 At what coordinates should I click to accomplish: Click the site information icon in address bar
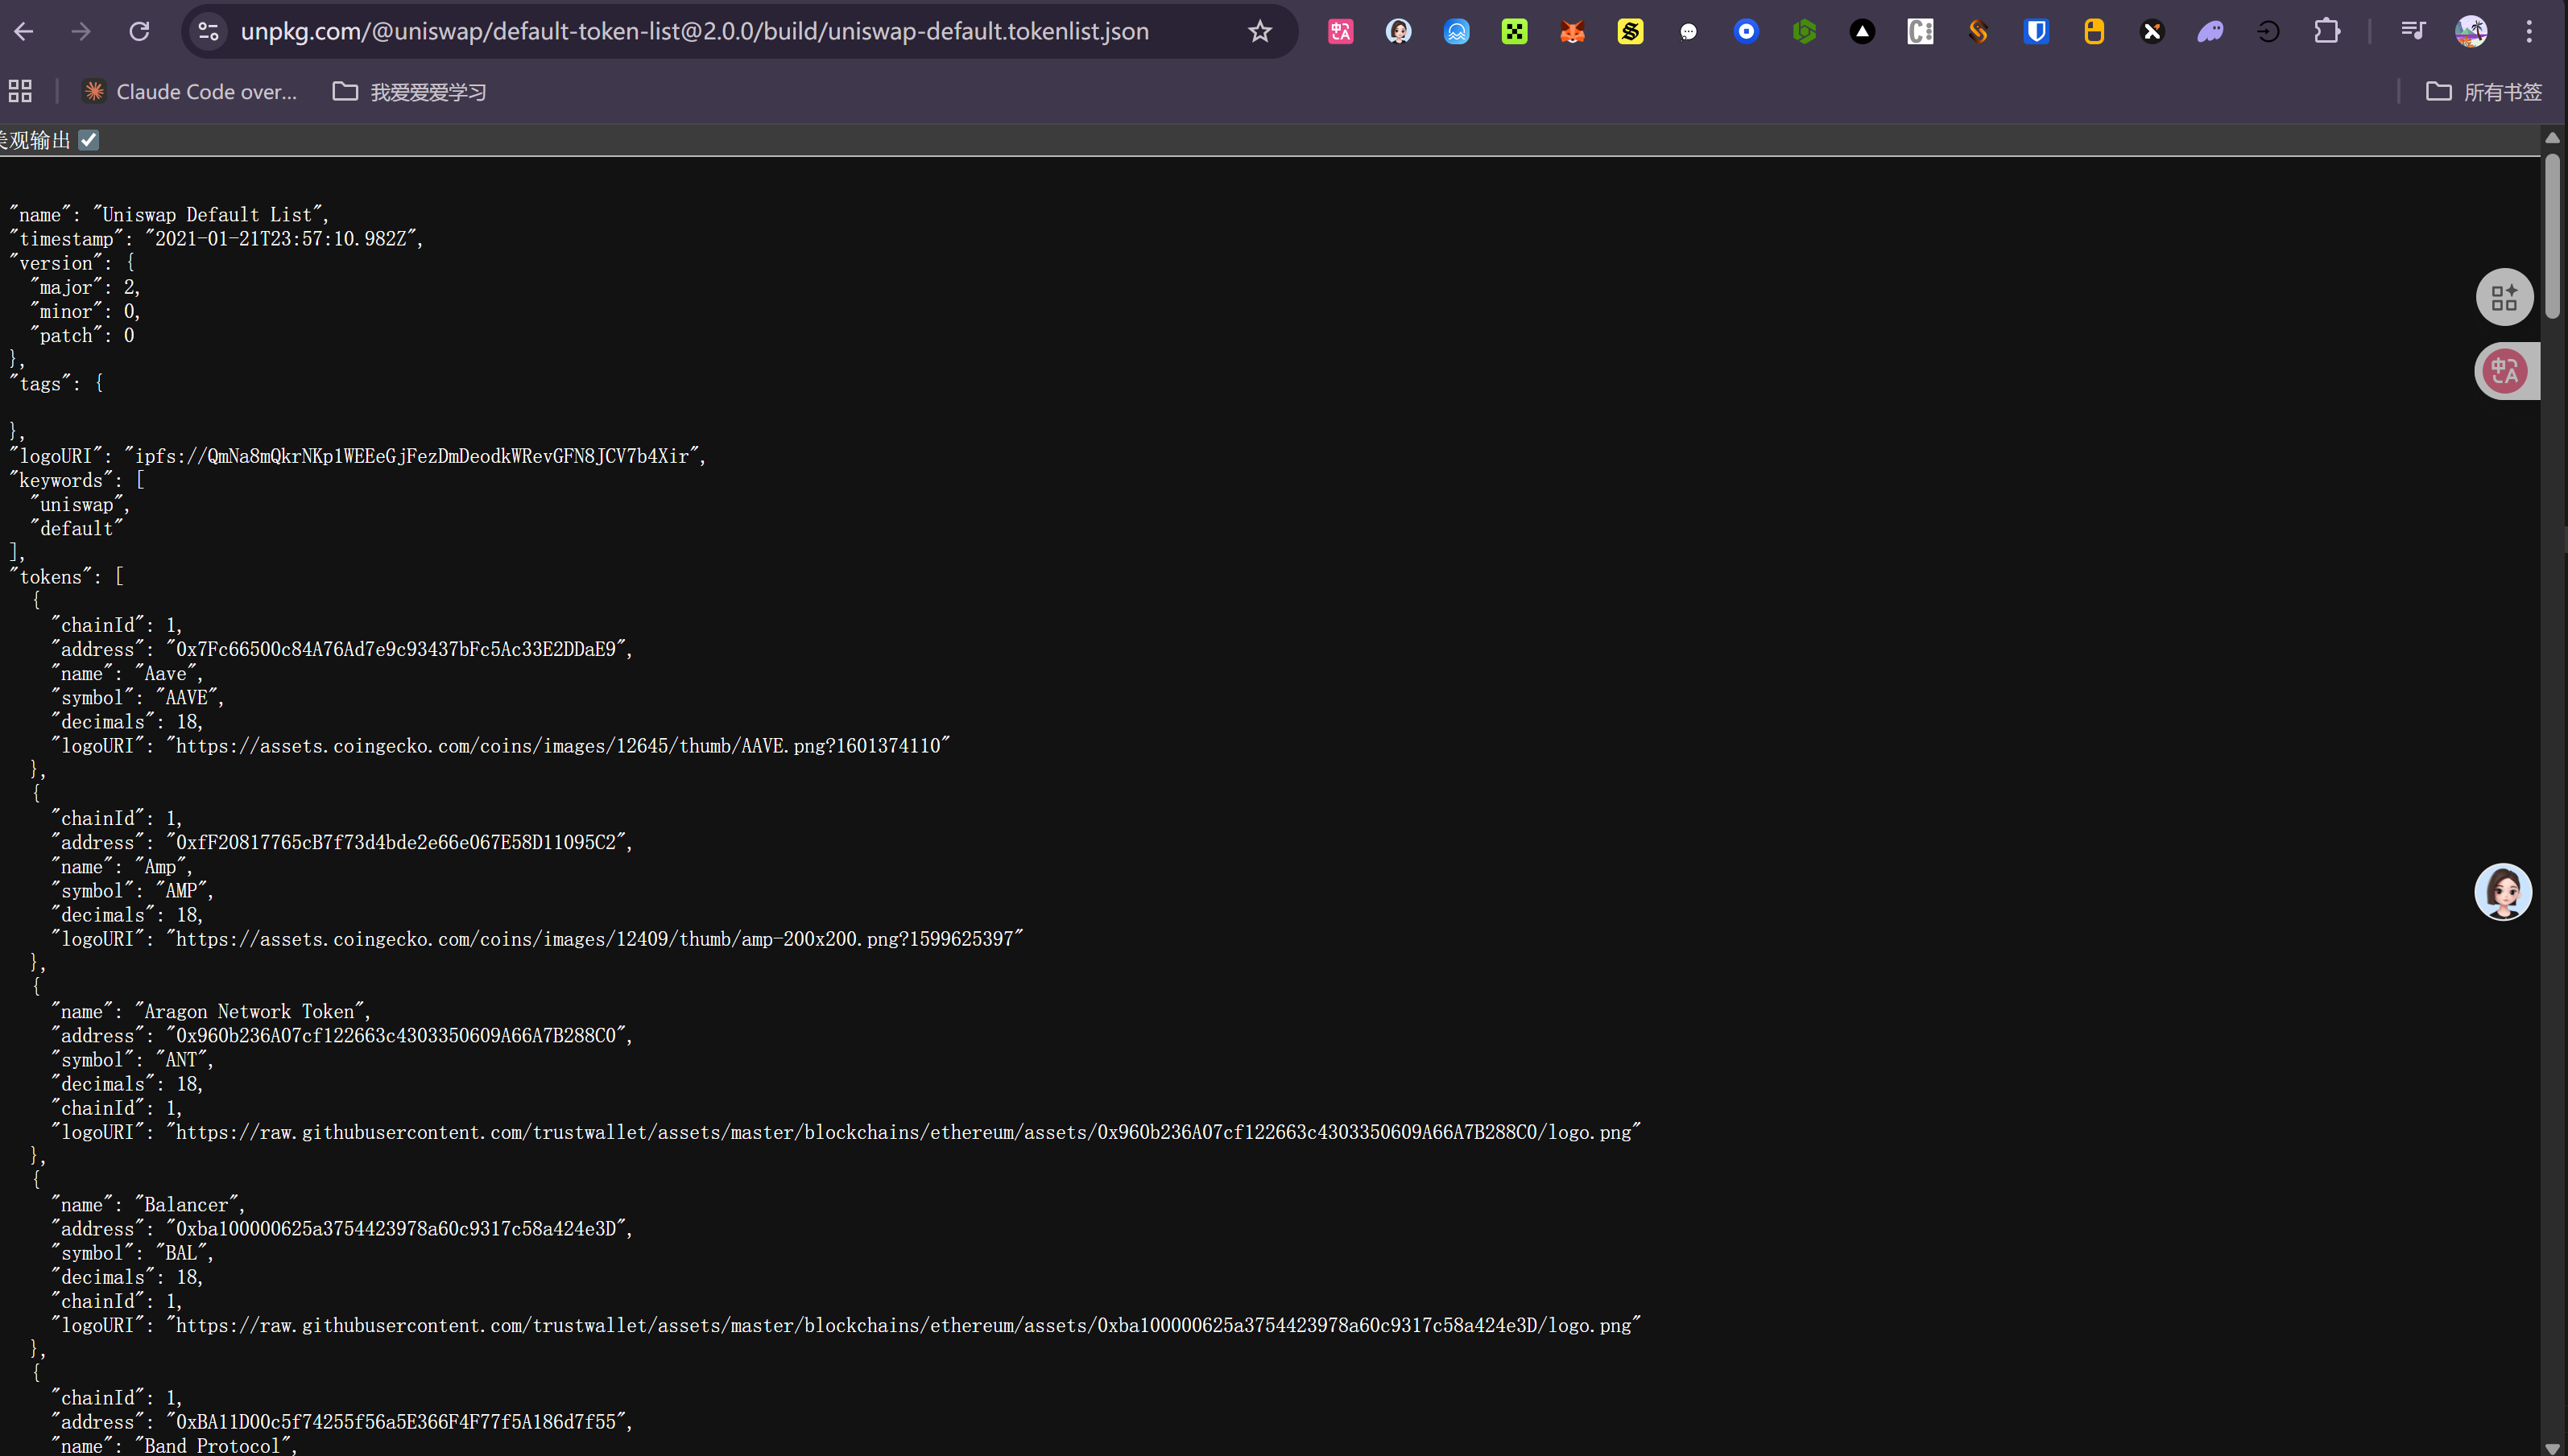tap(208, 32)
